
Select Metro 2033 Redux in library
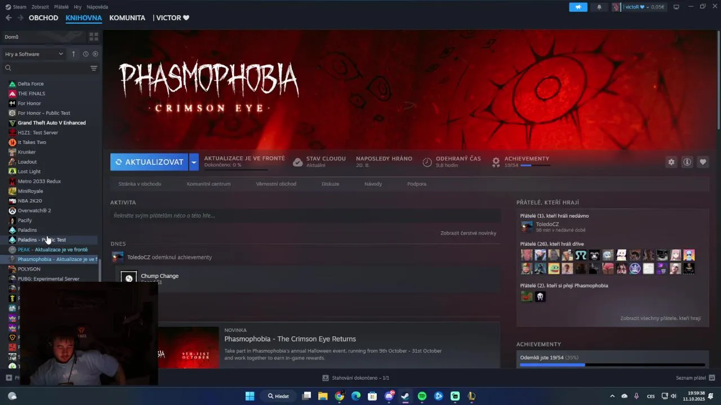pyautogui.click(x=39, y=181)
